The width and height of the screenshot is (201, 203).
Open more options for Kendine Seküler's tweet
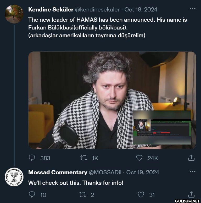pos(192,9)
